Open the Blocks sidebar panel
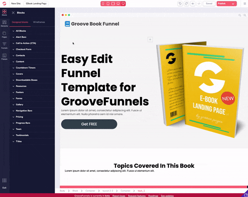 (x=5, y=12)
